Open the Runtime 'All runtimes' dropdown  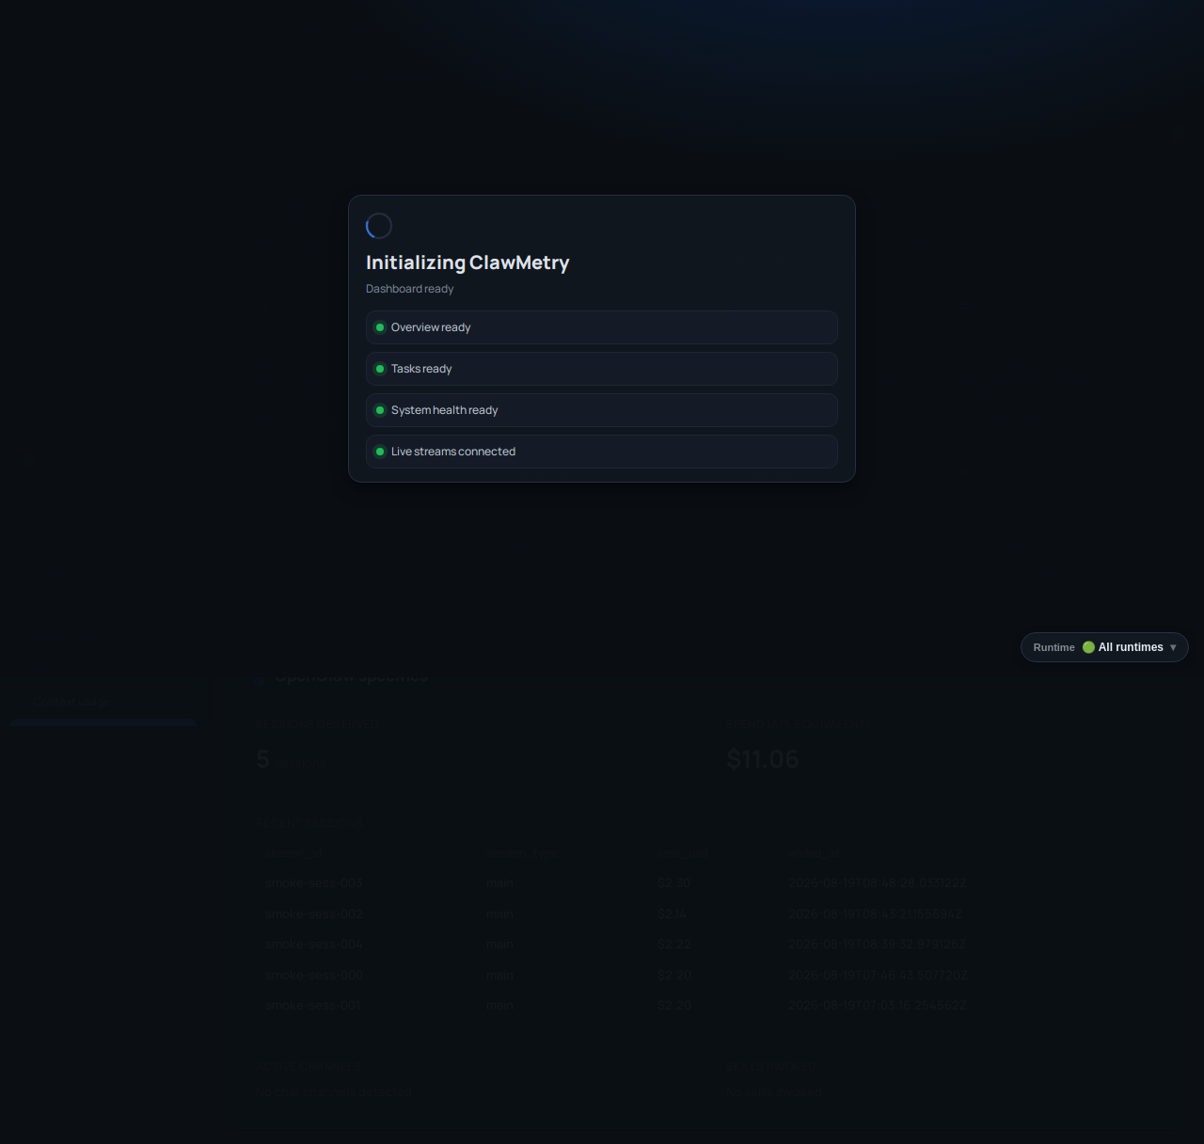pyautogui.click(x=1104, y=647)
